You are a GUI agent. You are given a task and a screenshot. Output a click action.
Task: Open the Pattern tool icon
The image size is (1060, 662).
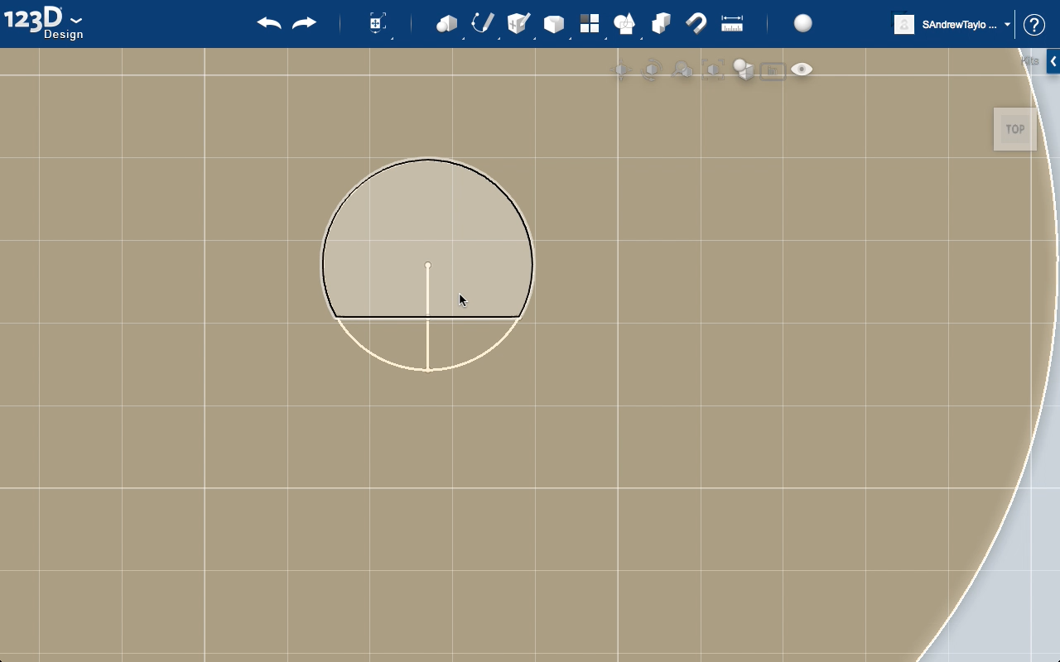[x=590, y=23]
